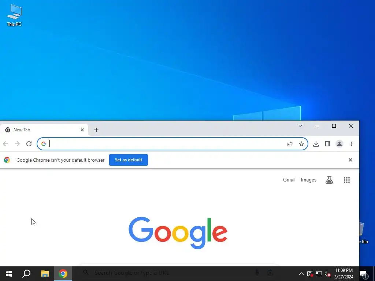Viewport: 375px width, 281px height.
Task: Click Chrome logo in default browser infobar
Action: point(7,160)
